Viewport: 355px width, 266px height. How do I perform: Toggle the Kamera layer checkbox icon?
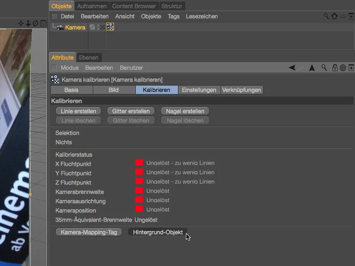click(x=92, y=27)
